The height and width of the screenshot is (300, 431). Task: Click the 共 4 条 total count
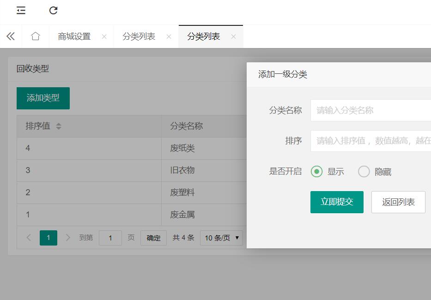pyautogui.click(x=183, y=238)
